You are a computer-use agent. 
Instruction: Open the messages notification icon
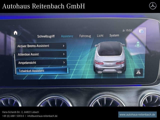click(141, 31)
